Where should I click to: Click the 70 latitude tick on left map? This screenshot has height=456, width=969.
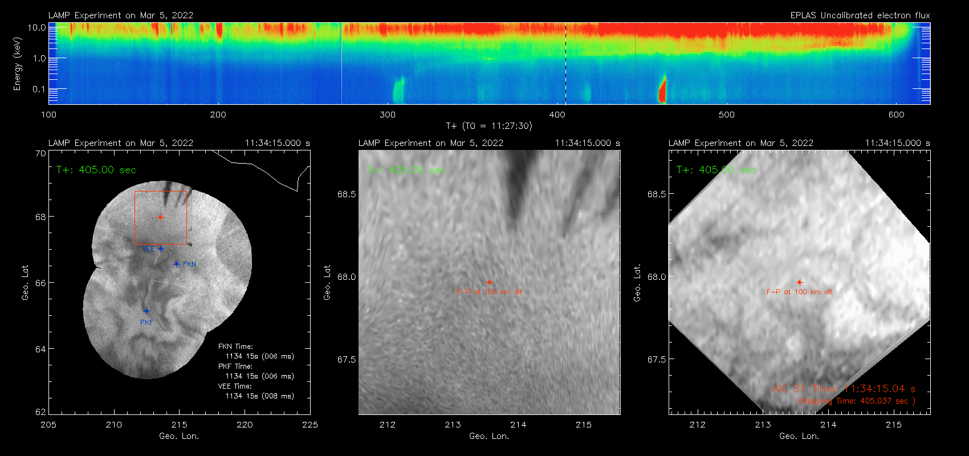(40, 153)
